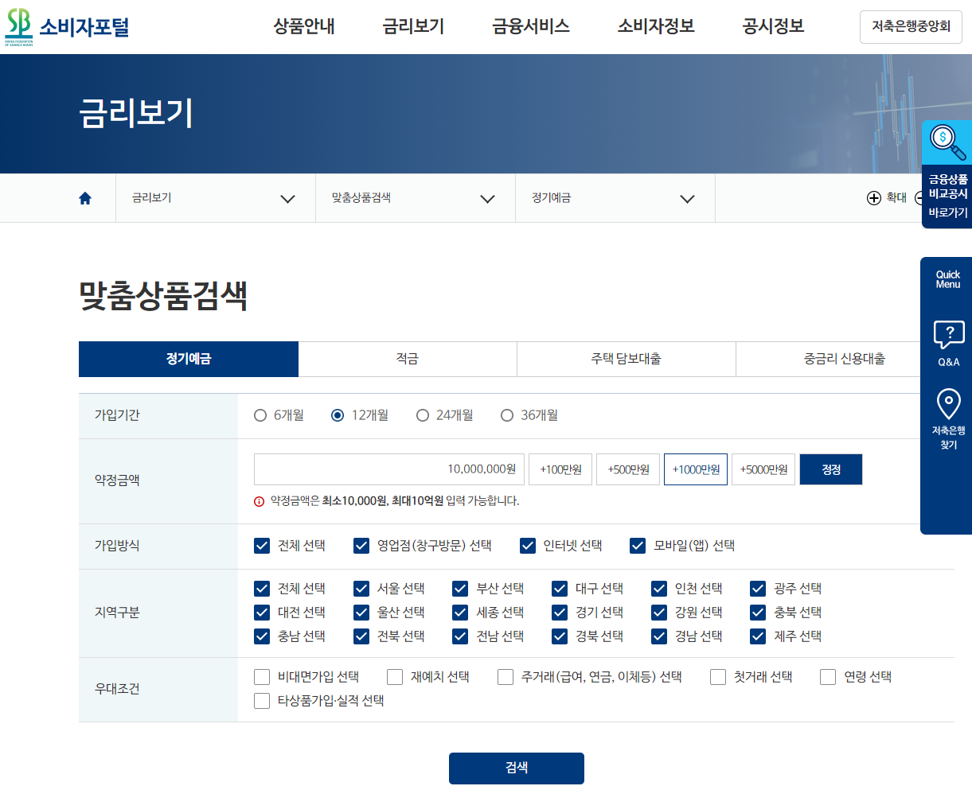
Task: Switch to 주택 담보대출 tab
Action: tap(627, 359)
